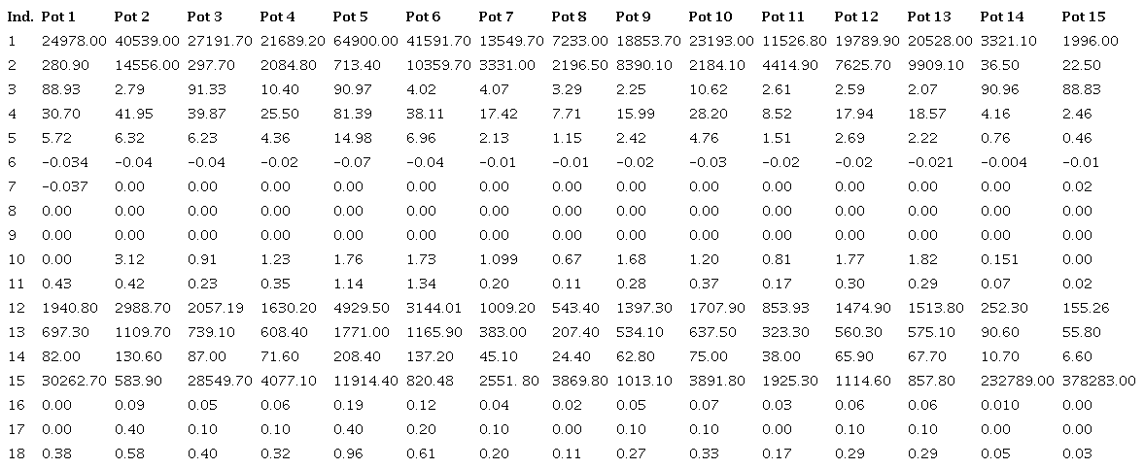
Task: Select the Ind. column header
Action: point(19,17)
